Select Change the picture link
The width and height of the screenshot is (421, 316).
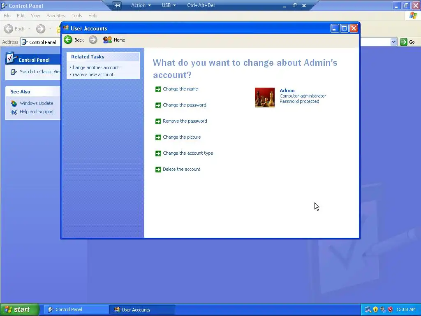point(182,137)
